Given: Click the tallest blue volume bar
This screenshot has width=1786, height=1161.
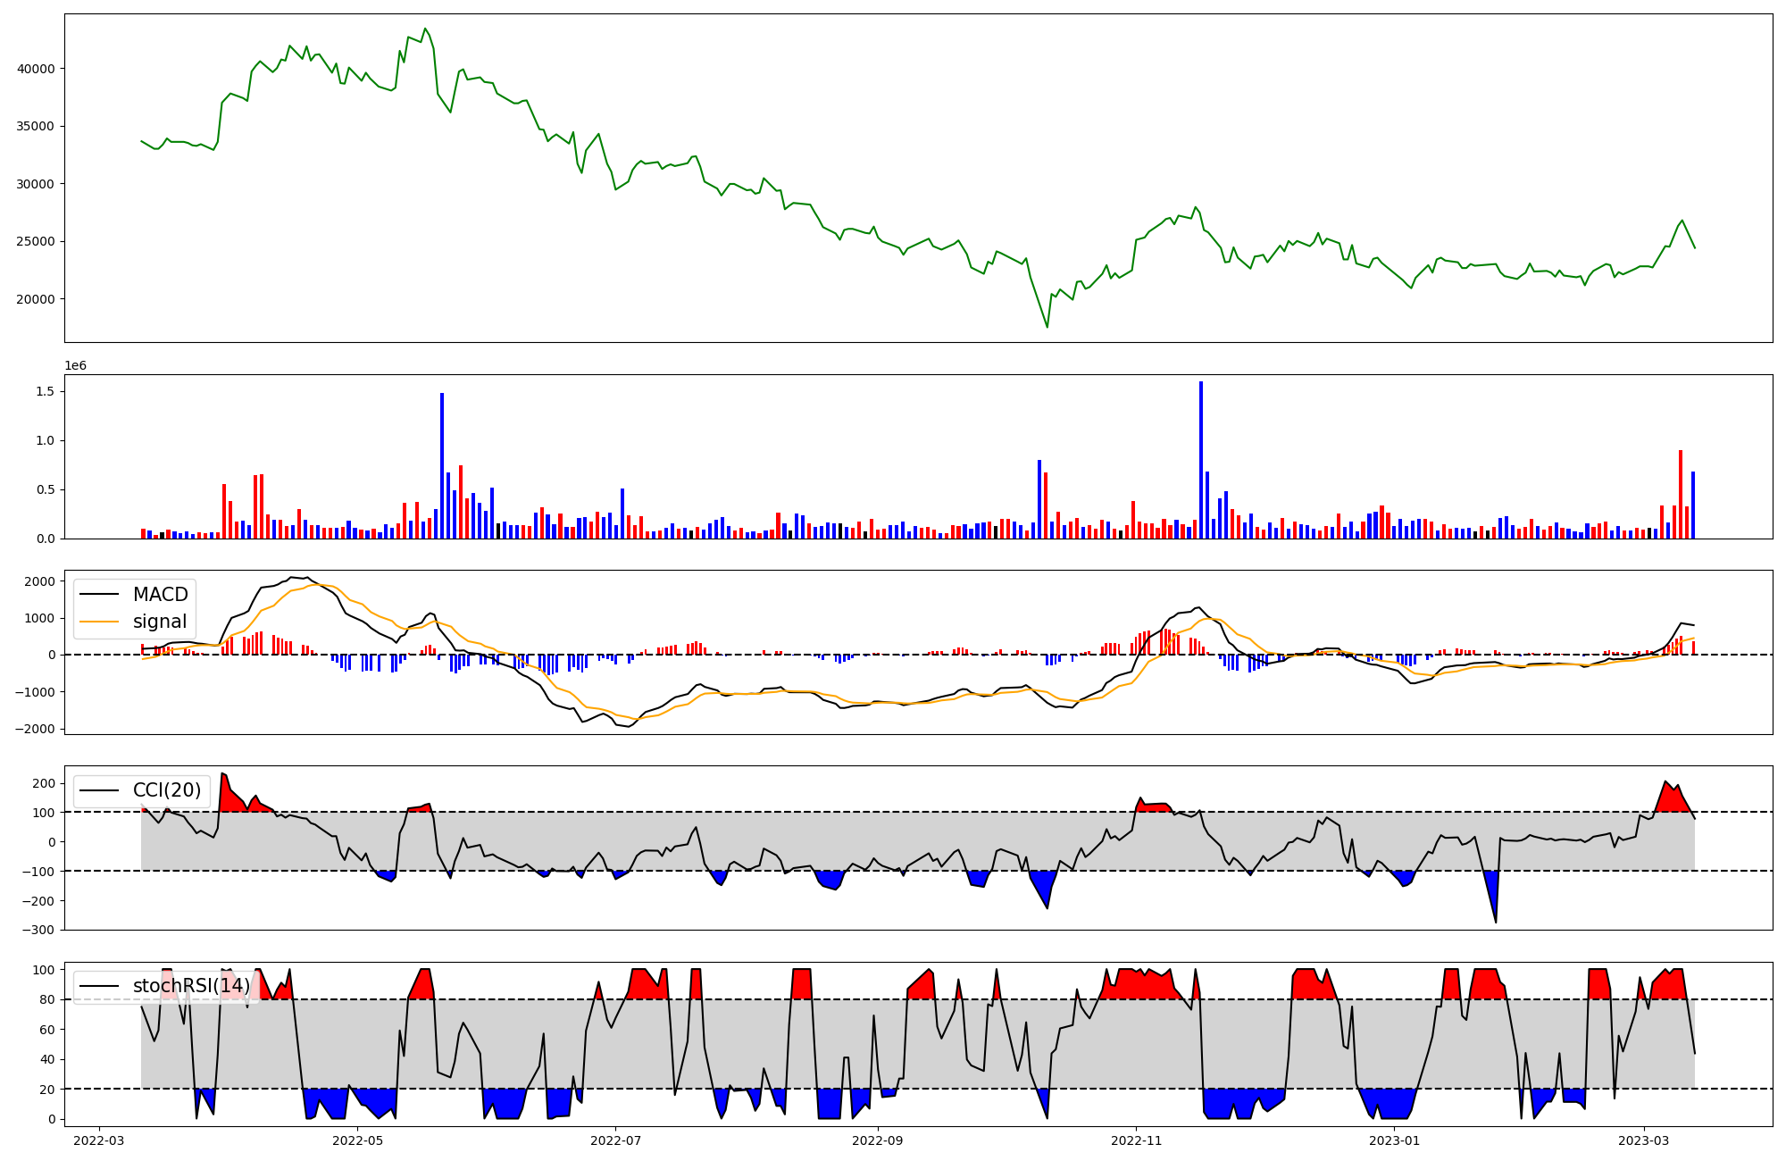Looking at the screenshot, I should click(1201, 460).
